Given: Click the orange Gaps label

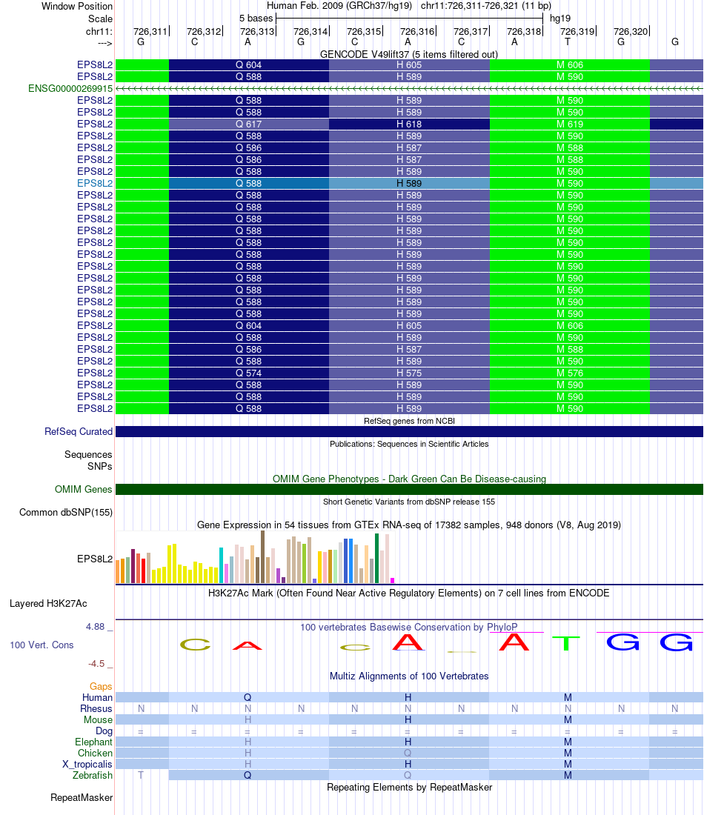Looking at the screenshot, I should pyautogui.click(x=101, y=686).
